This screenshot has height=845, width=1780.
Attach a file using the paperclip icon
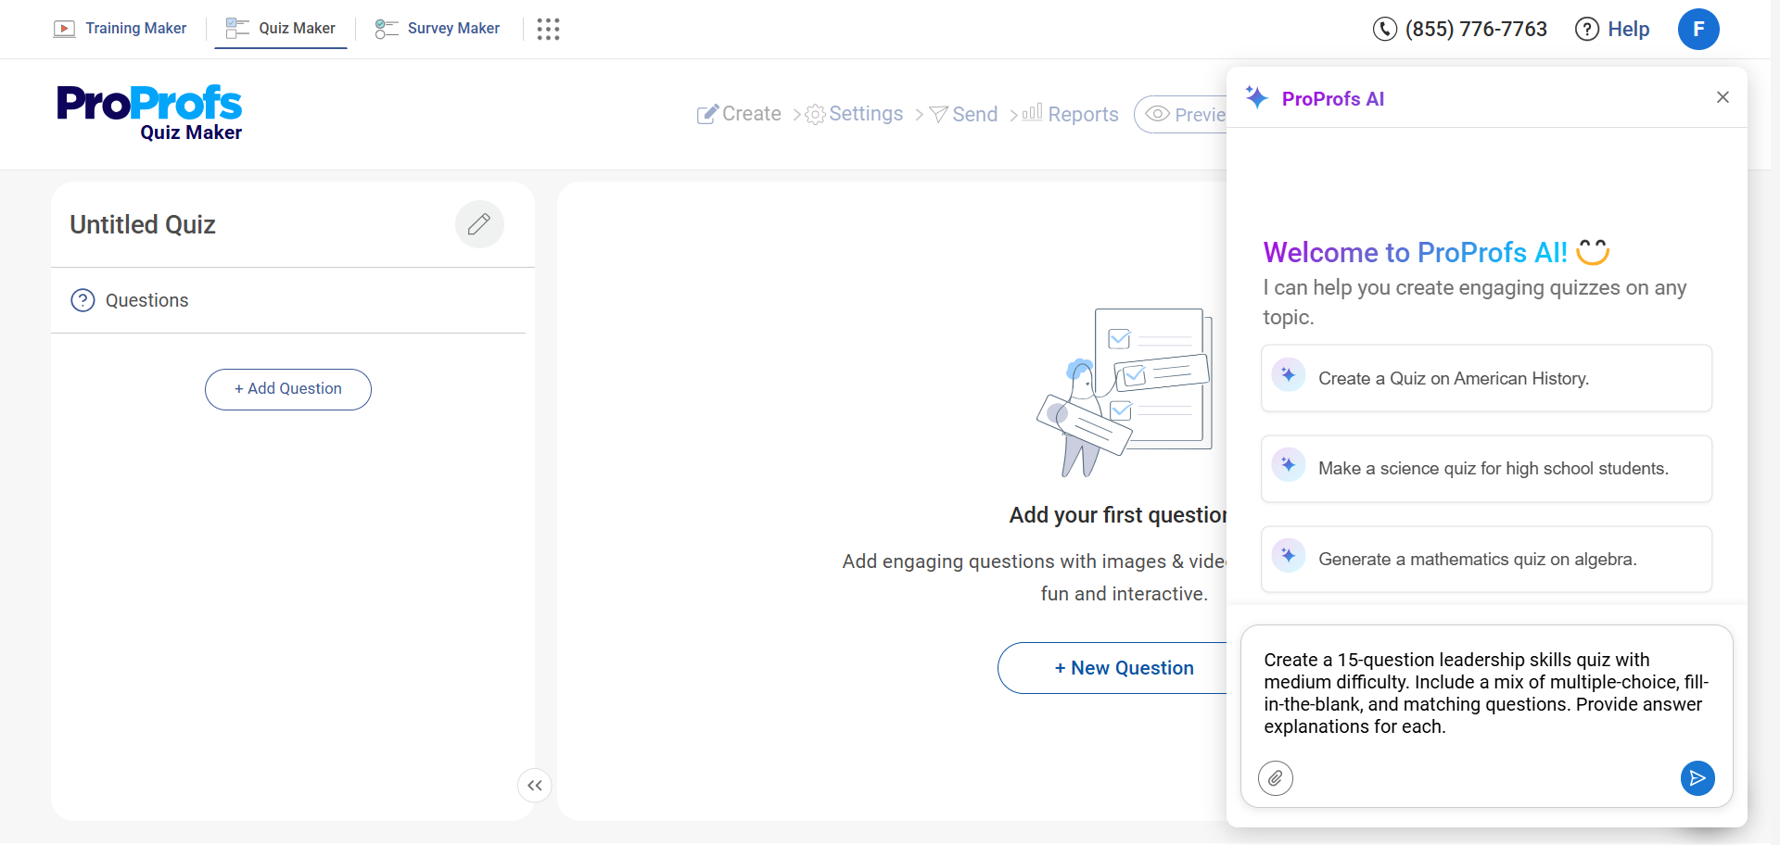point(1276,778)
